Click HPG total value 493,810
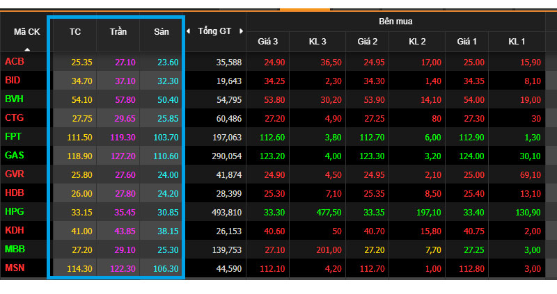 (227, 213)
